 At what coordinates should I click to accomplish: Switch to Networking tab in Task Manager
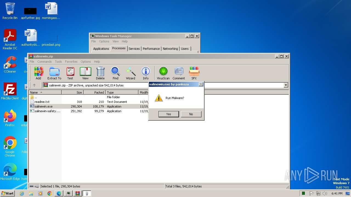pos(170,49)
